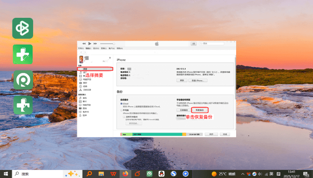Open the 显示(V) menu in iTunes
This screenshot has height=178, width=313.
coord(96,48)
